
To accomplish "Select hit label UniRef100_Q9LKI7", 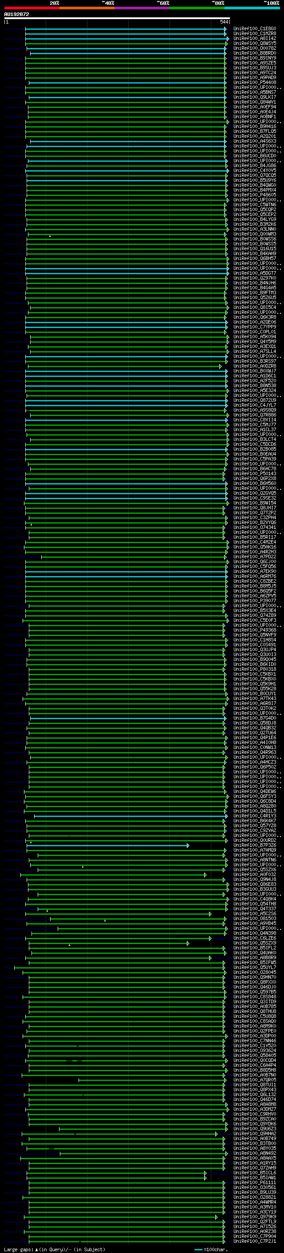I will tap(254, 97).
